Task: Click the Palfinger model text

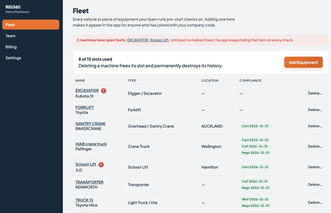Action: [x=84, y=149]
